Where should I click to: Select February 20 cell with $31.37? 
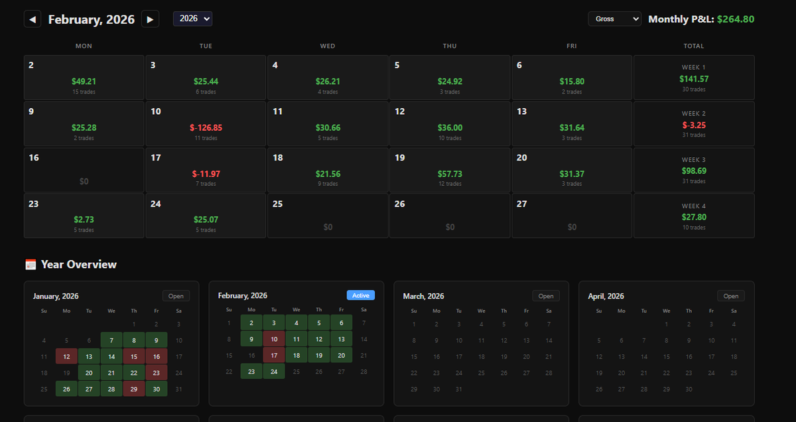(x=572, y=170)
